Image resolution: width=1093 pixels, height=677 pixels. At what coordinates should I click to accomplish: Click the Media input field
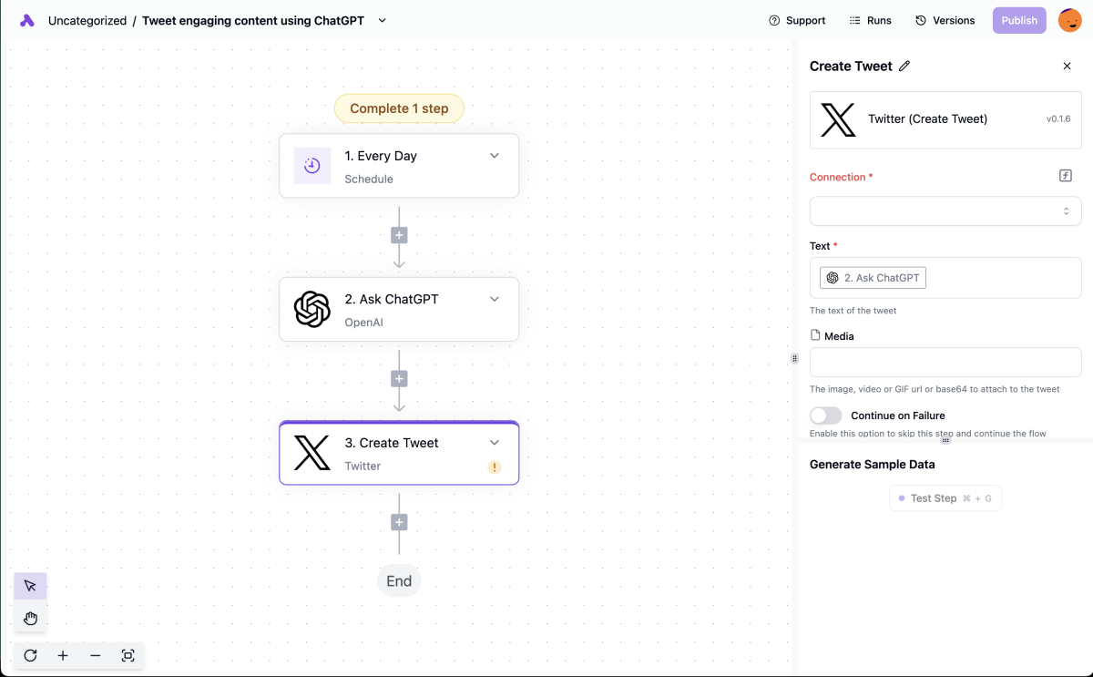click(x=945, y=362)
